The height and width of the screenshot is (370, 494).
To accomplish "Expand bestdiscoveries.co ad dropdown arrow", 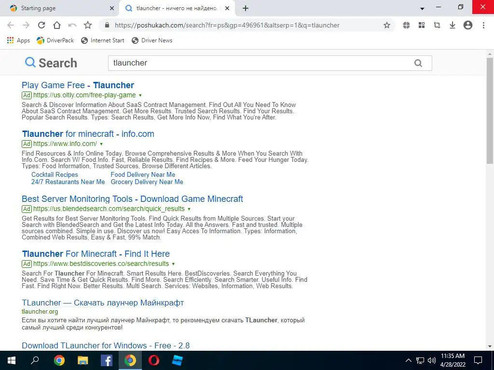I will 173,264.
